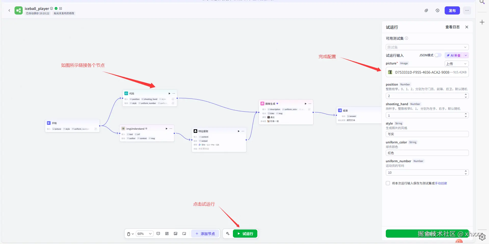Click the info icon beside iceball_player
Image resolution: width=489 pixels, height=244 pixels.
51,8
